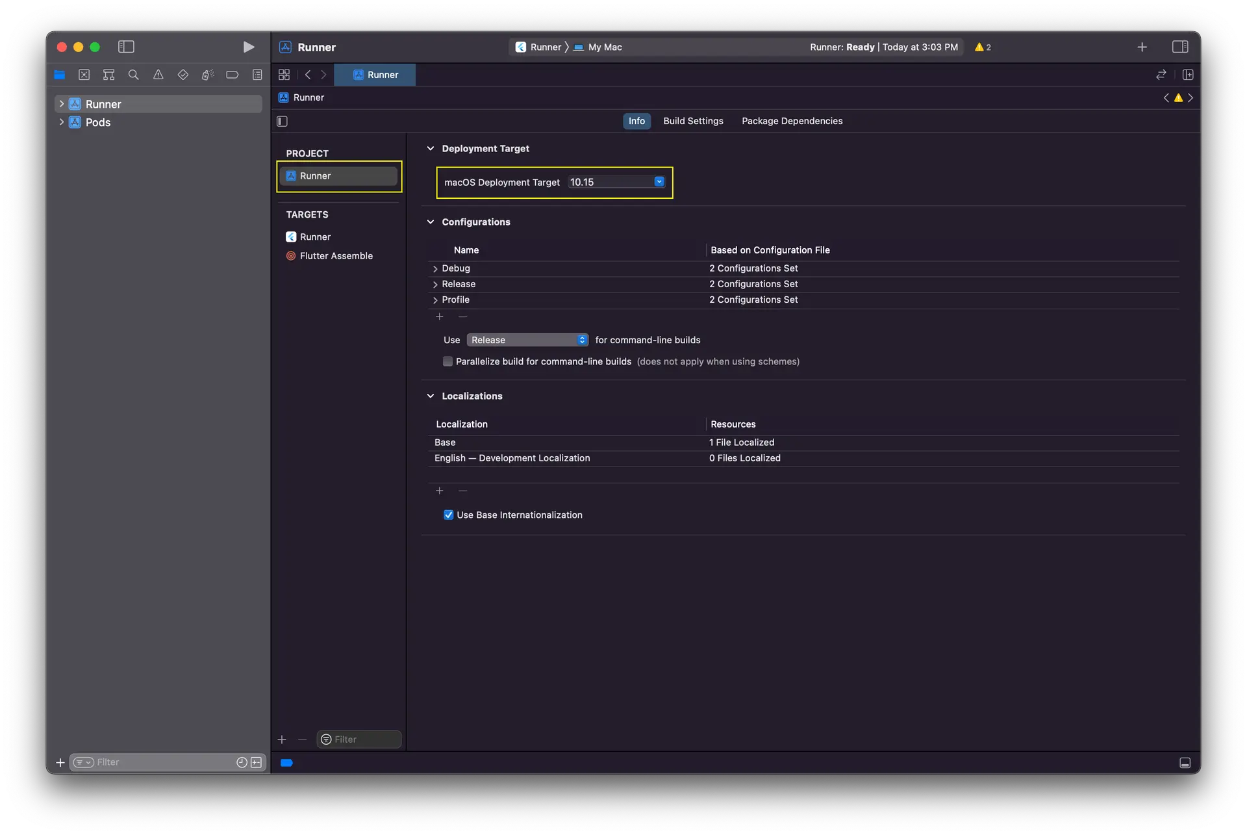This screenshot has width=1247, height=835.
Task: Click the targets filter field at the bottom
Action: tap(359, 739)
